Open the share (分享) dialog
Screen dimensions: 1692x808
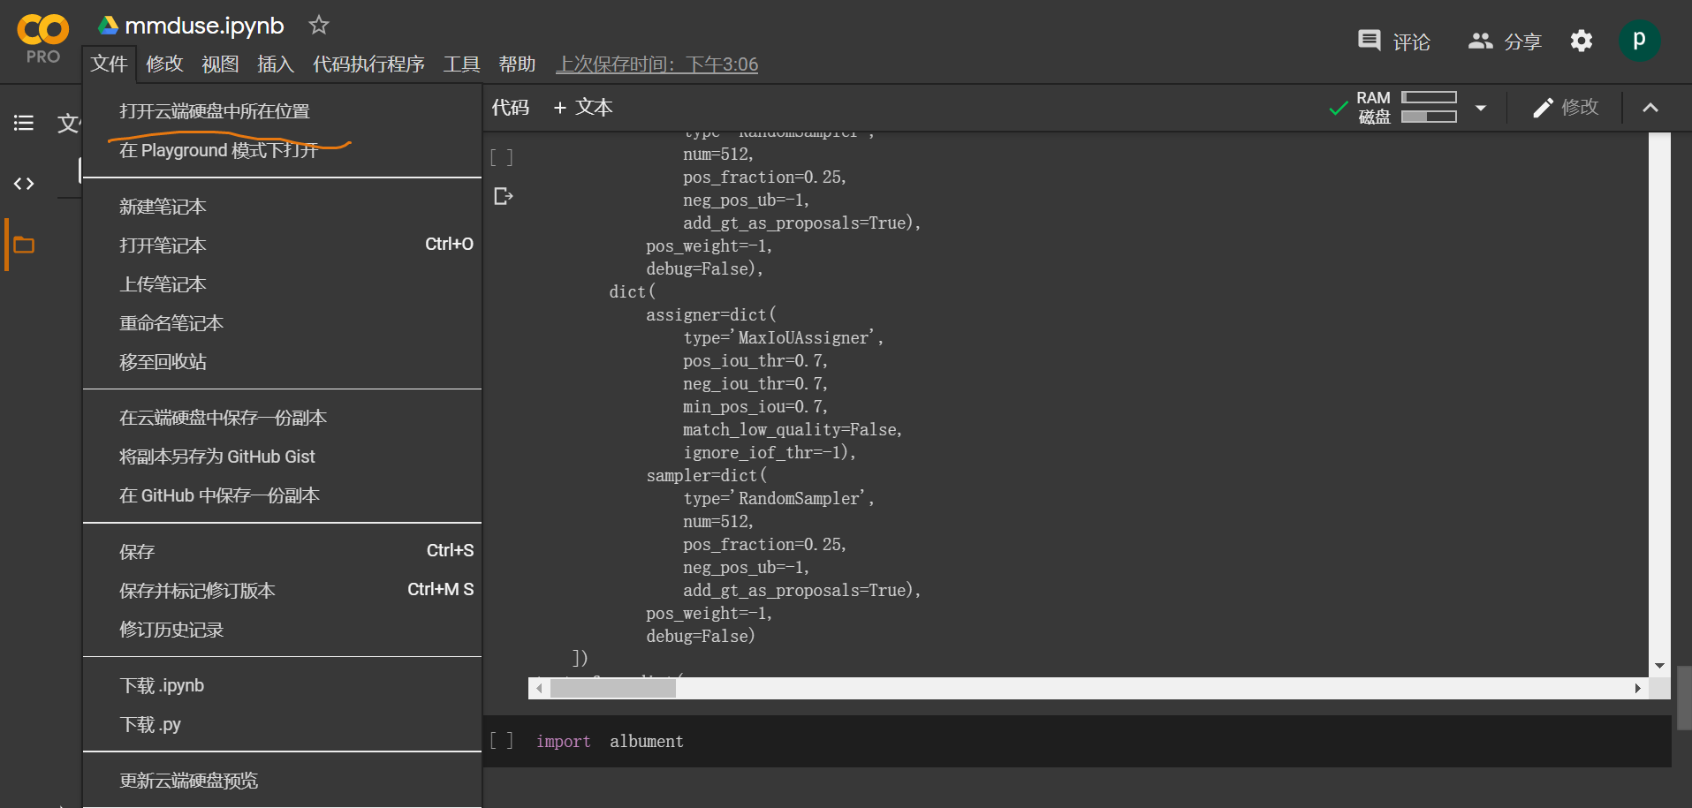1505,41
